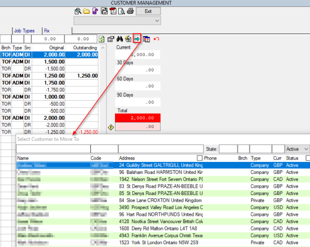The height and width of the screenshot is (247, 310).
Task: Click the name search filter field
Action: 53,149
